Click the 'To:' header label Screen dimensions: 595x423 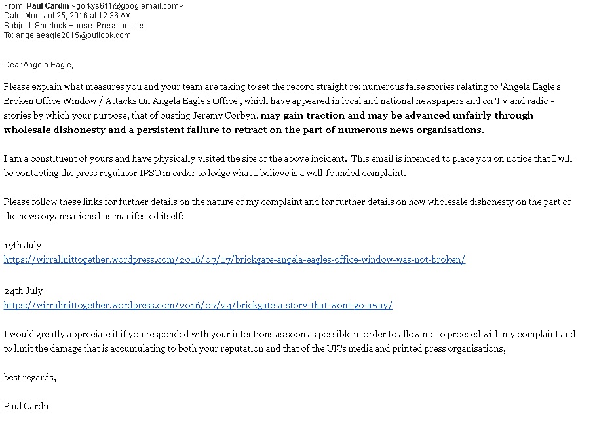click(x=9, y=35)
